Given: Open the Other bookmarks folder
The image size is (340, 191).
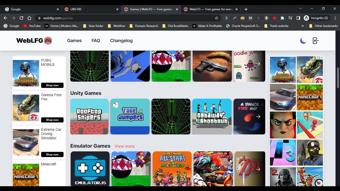Looking at the screenshot, I should coord(324,26).
